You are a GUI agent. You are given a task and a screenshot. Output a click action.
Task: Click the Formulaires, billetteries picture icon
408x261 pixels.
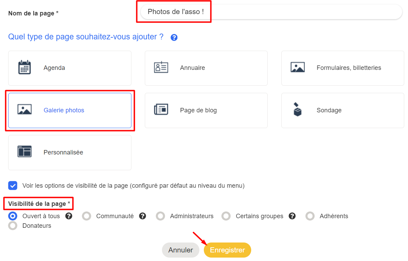pyautogui.click(x=298, y=67)
